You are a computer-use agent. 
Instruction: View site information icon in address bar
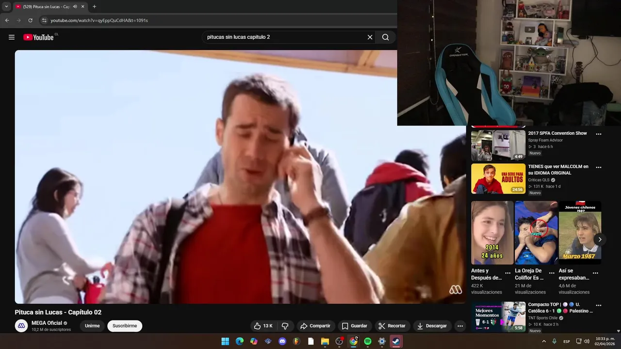point(44,20)
